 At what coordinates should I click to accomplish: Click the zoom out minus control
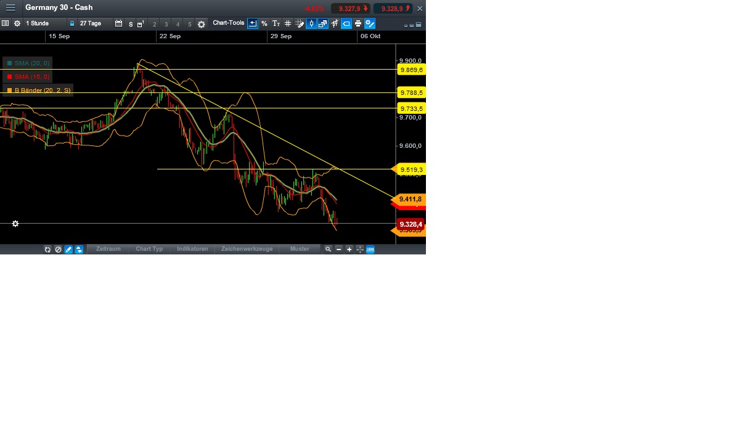click(338, 249)
